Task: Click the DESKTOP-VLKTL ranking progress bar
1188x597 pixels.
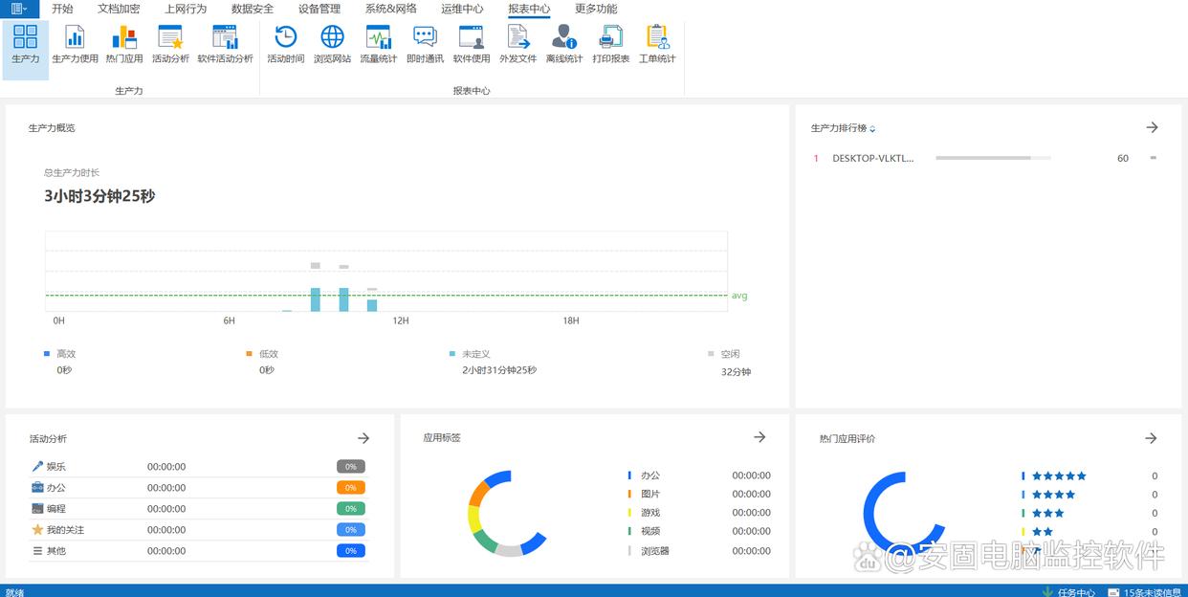Action: point(993,158)
